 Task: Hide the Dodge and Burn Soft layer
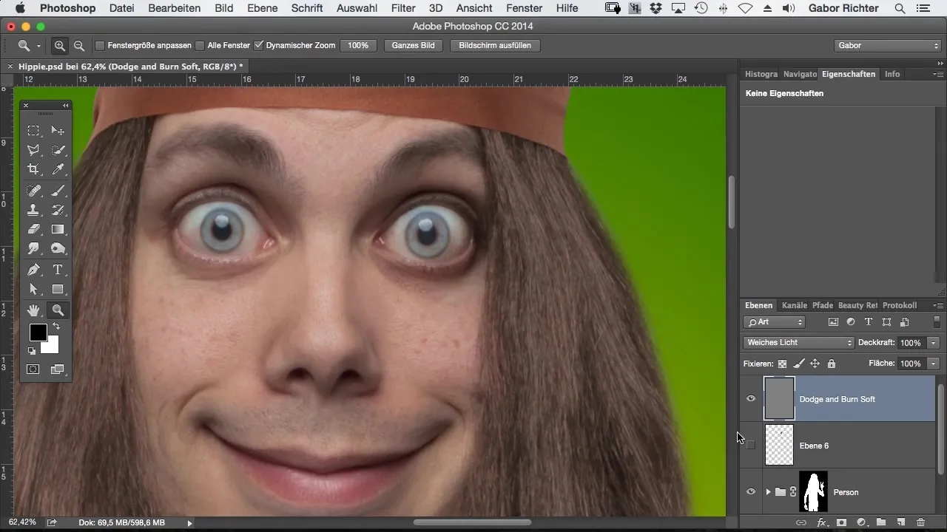[751, 399]
